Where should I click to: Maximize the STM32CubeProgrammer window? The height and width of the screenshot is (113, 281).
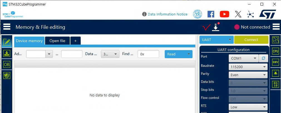pyautogui.click(x=262, y=4)
